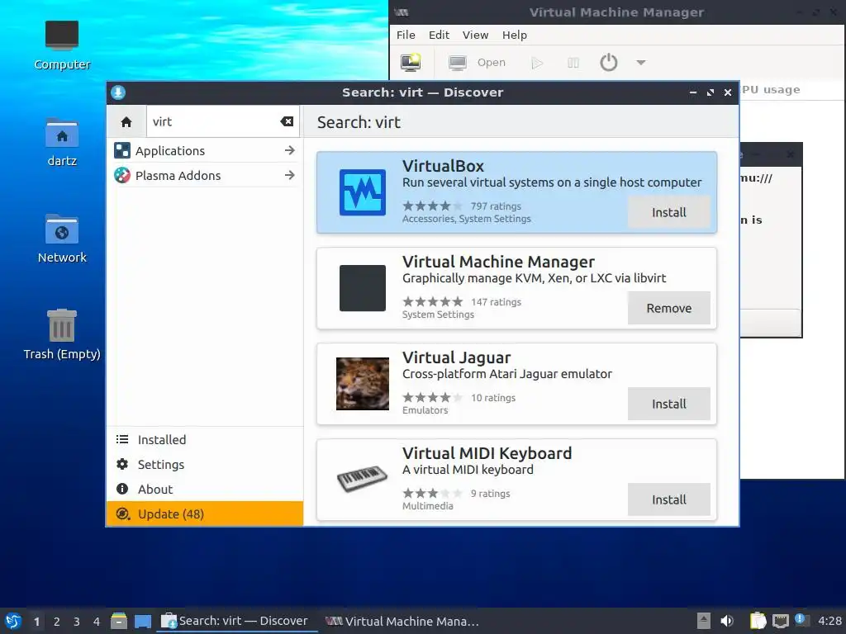The image size is (846, 634).
Task: Click the removable media eject tray icon
Action: point(704,621)
